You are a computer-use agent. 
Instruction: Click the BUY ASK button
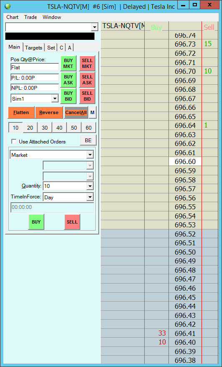68,80
